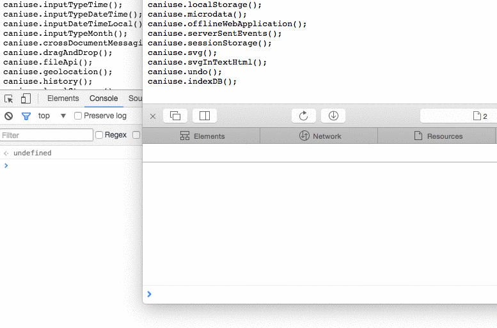Open the Safari inspector Network tab
Screen dimensions: 497x328
(x=319, y=136)
